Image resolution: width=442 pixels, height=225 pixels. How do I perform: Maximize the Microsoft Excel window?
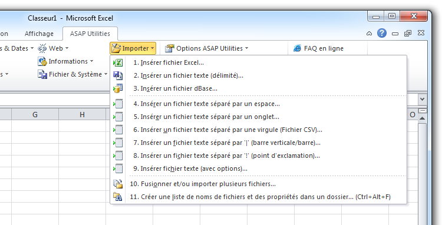click(392, 16)
